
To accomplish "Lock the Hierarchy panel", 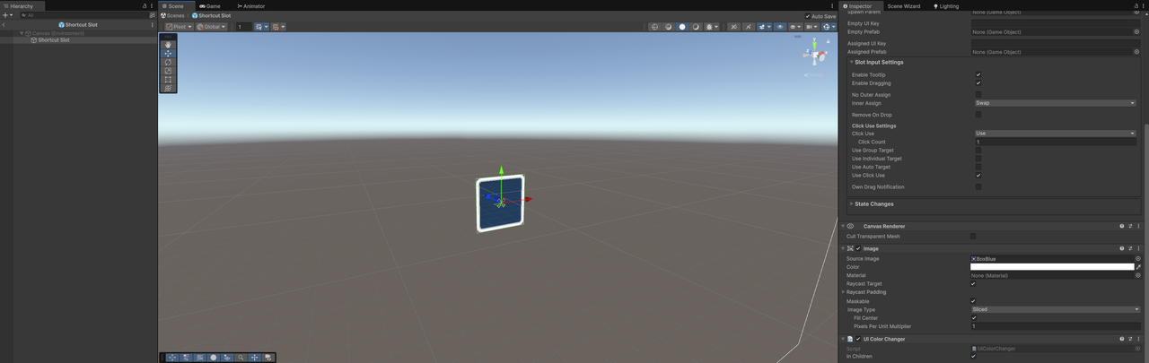I will point(145,5).
